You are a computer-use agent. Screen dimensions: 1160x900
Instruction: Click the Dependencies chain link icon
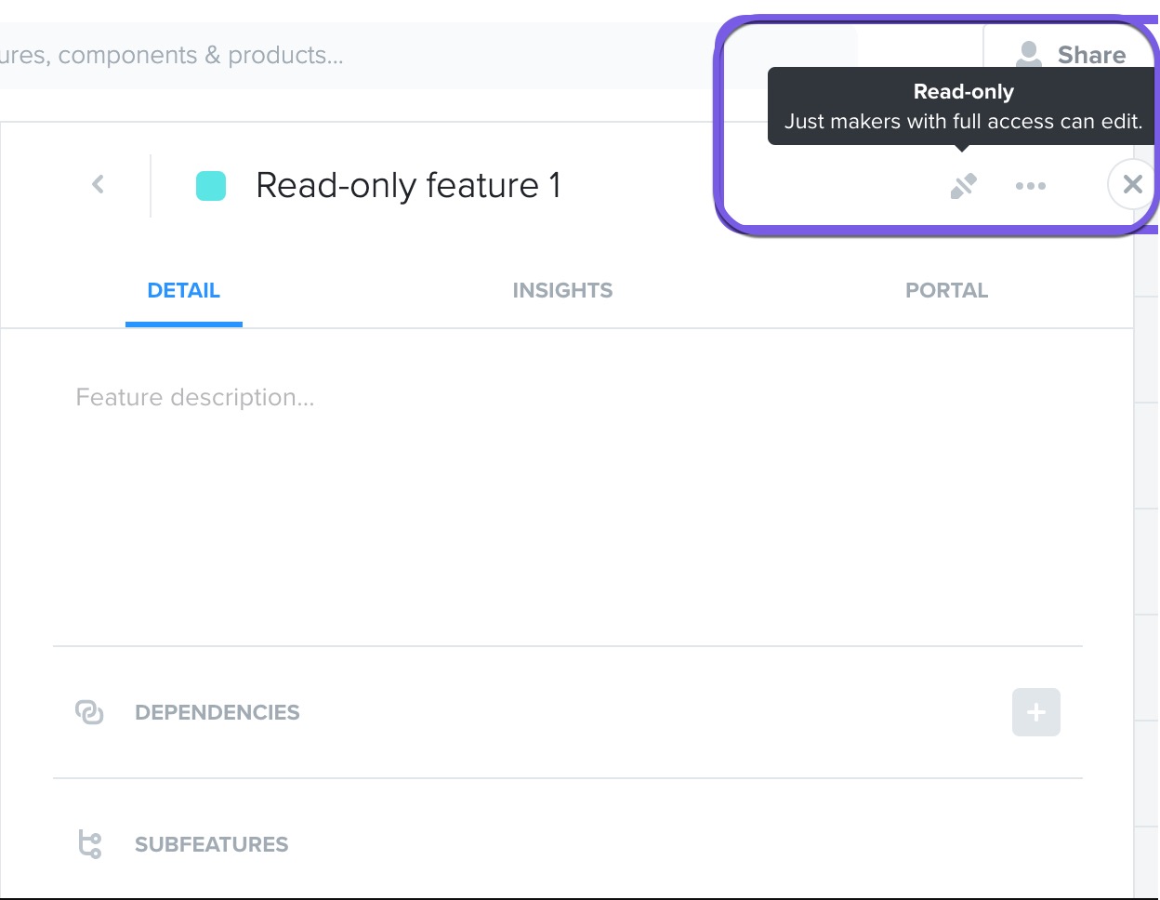[x=90, y=712]
